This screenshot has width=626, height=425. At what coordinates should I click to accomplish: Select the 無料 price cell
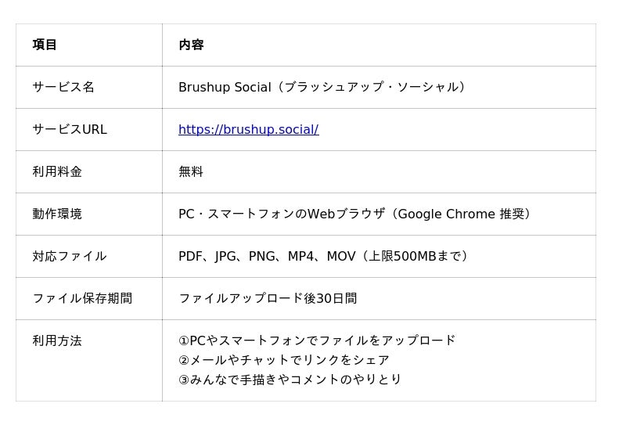click(x=191, y=171)
